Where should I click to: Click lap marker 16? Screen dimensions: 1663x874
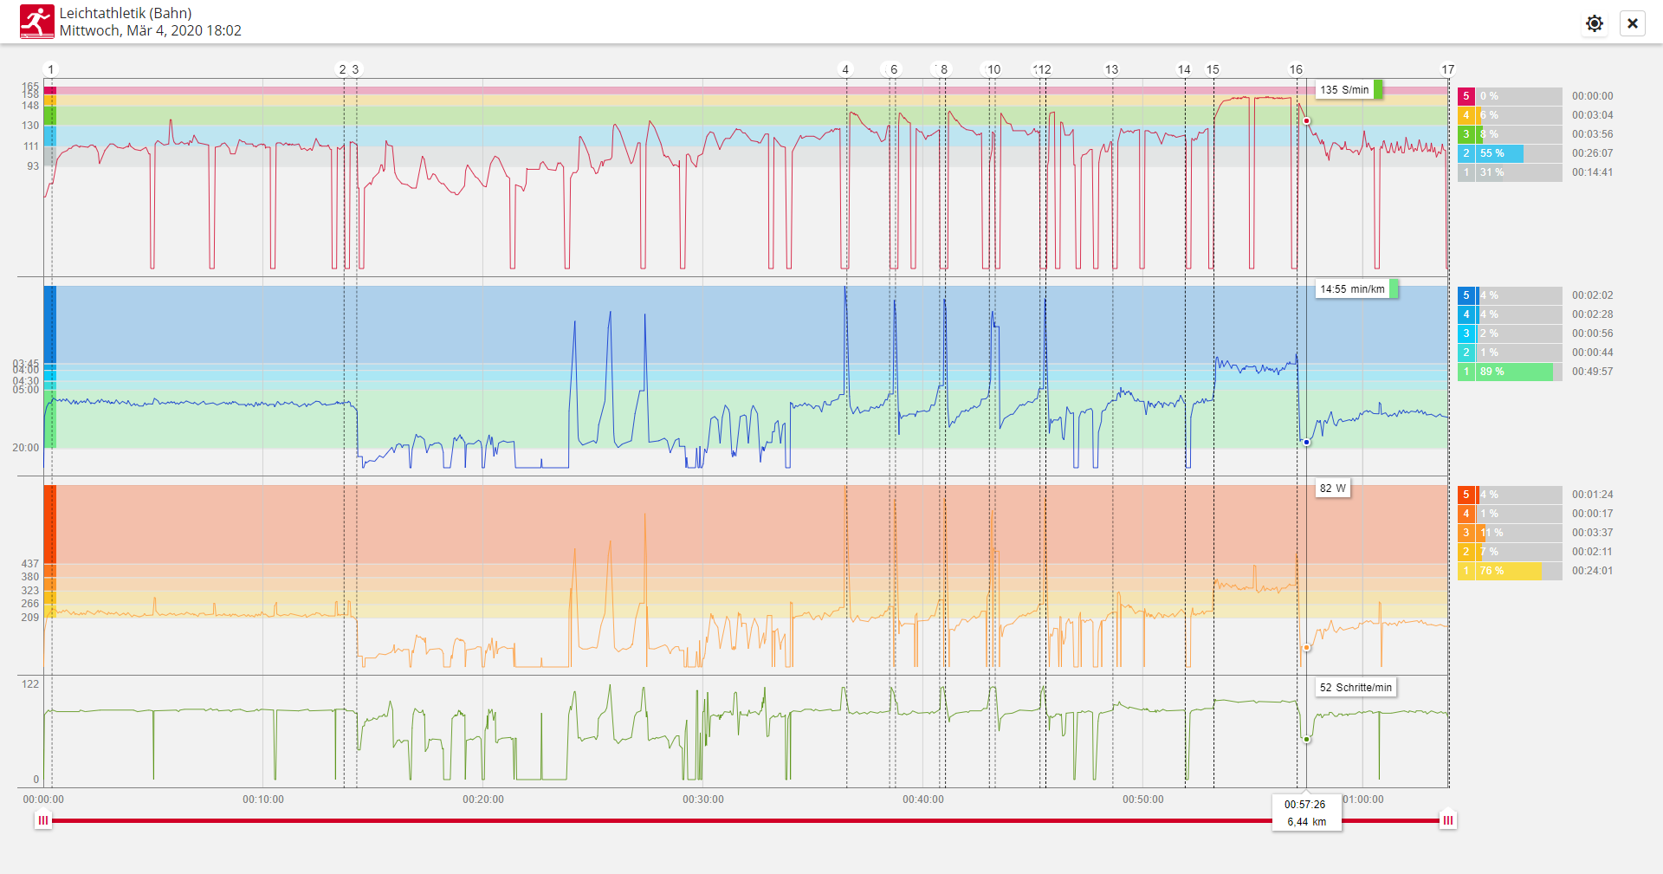[x=1296, y=69]
